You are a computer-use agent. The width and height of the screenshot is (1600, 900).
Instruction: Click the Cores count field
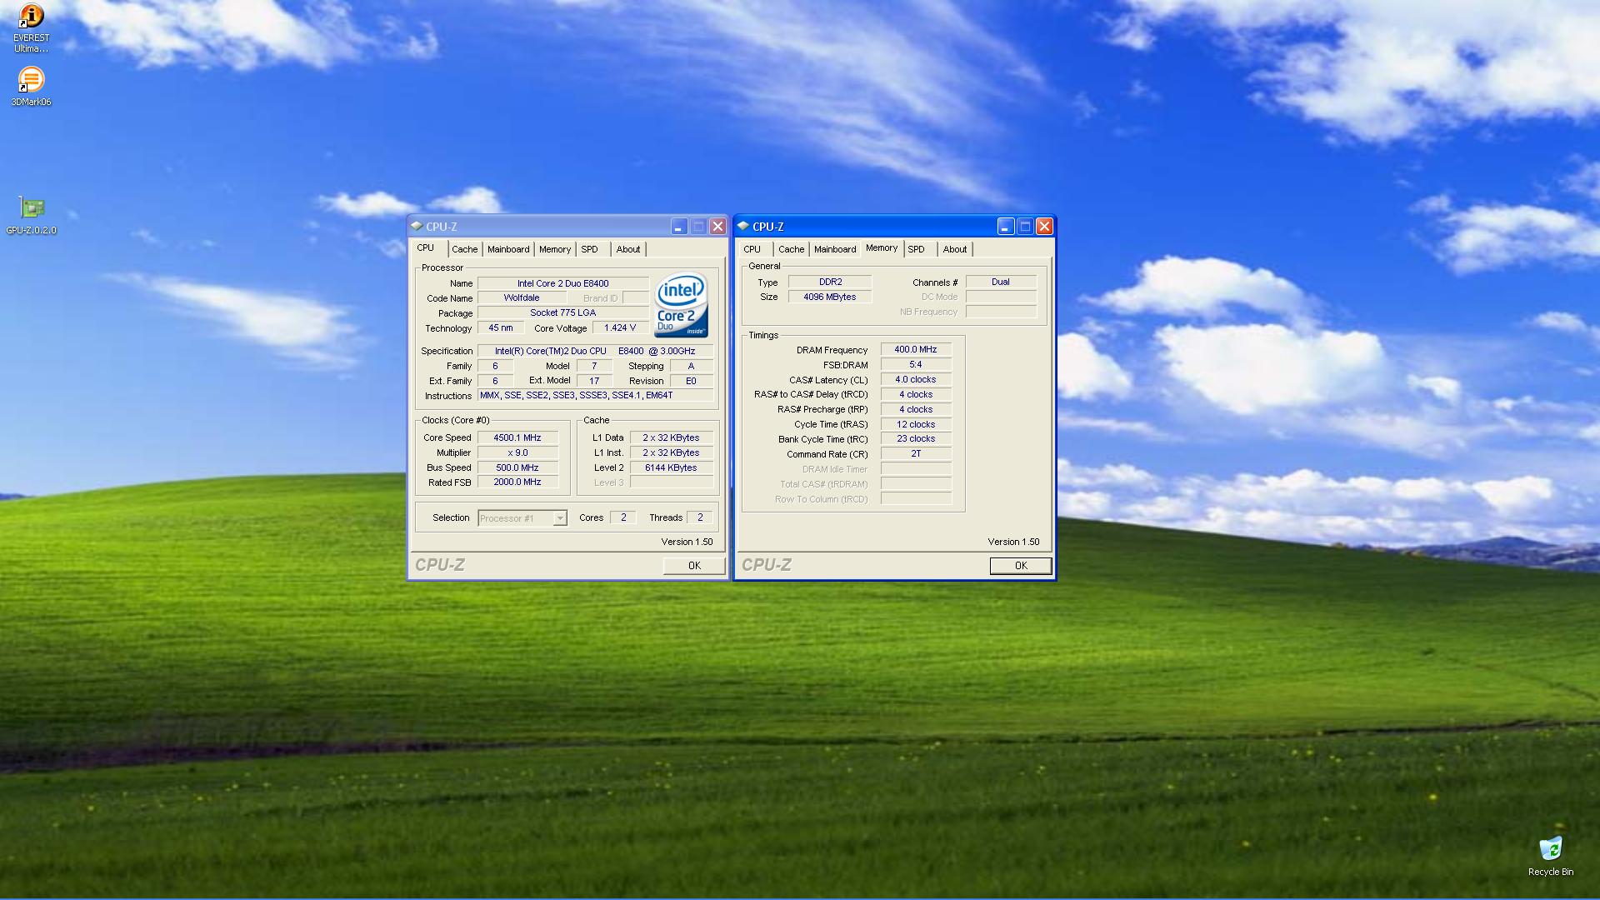[622, 517]
